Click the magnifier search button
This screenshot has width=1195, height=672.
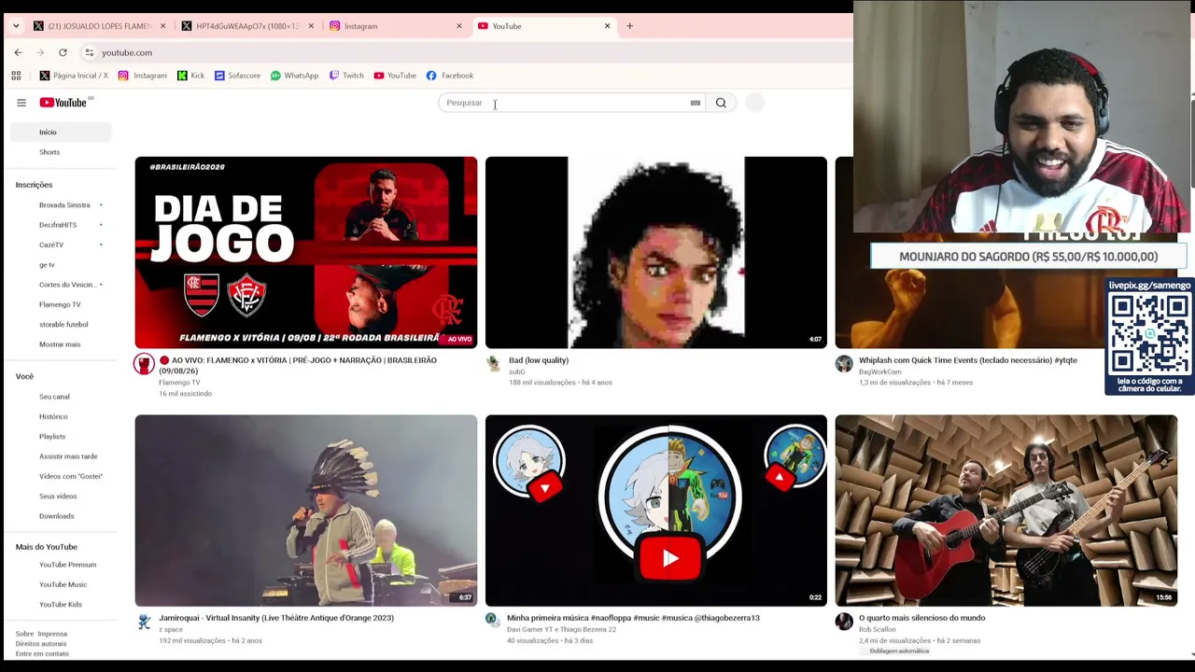(x=721, y=103)
